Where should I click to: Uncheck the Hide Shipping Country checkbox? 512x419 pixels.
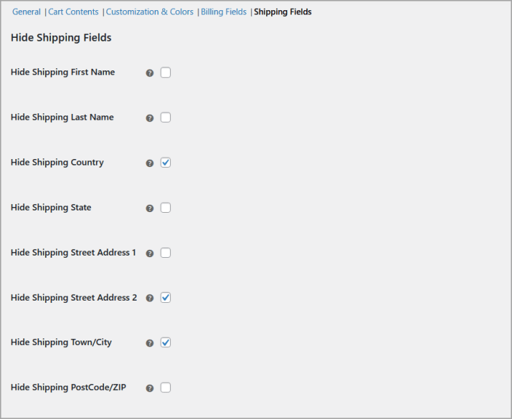pos(166,163)
